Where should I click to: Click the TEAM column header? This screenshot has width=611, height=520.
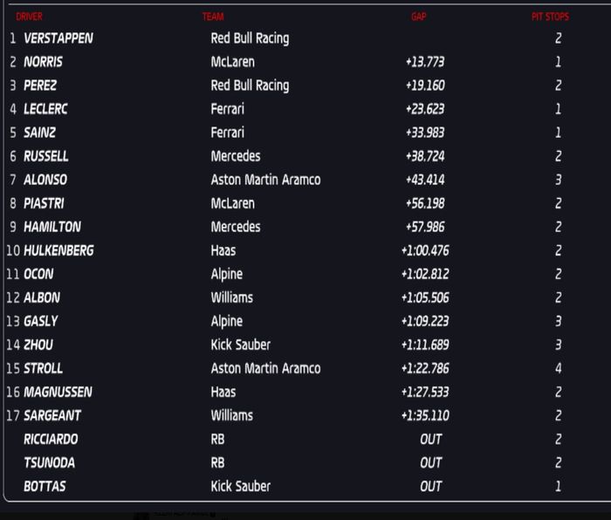pyautogui.click(x=213, y=17)
